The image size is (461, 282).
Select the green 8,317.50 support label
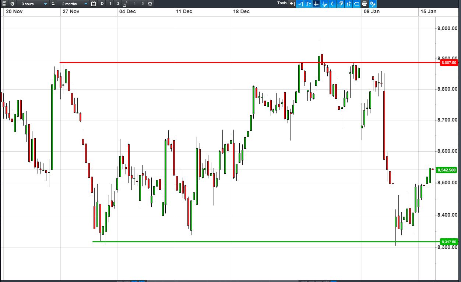pos(449,242)
